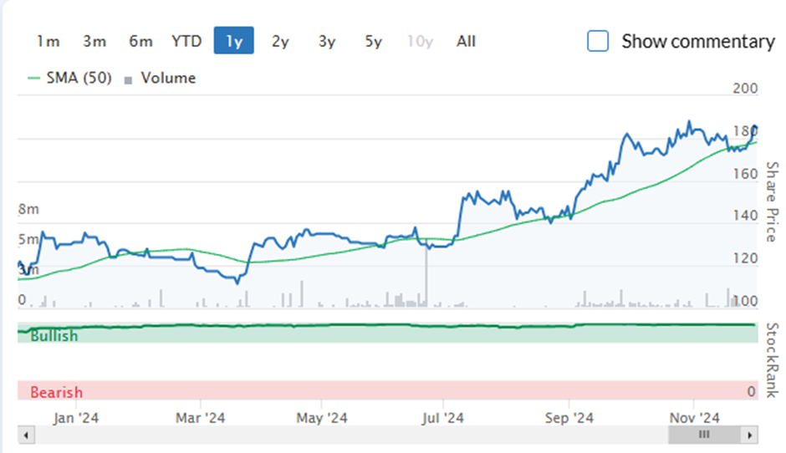Click the 160 share price axis value
786x453 pixels.
745,174
